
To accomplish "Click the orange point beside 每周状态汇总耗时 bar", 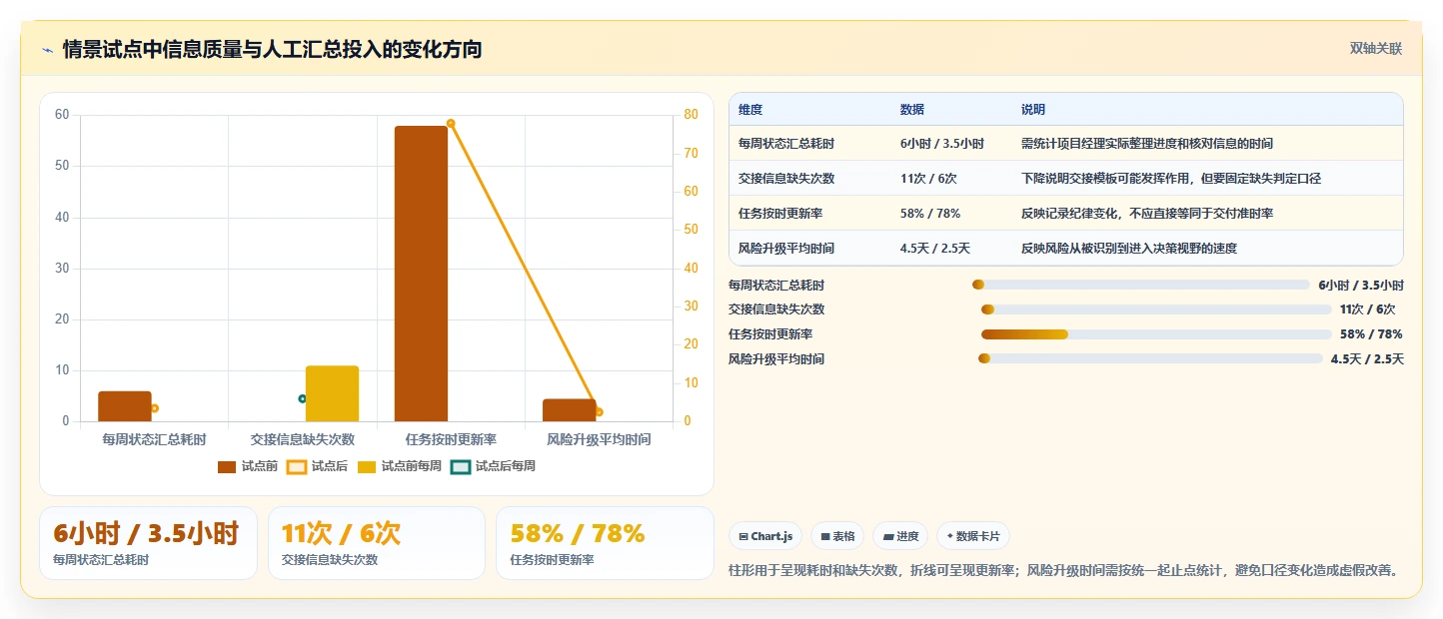I will [x=154, y=408].
